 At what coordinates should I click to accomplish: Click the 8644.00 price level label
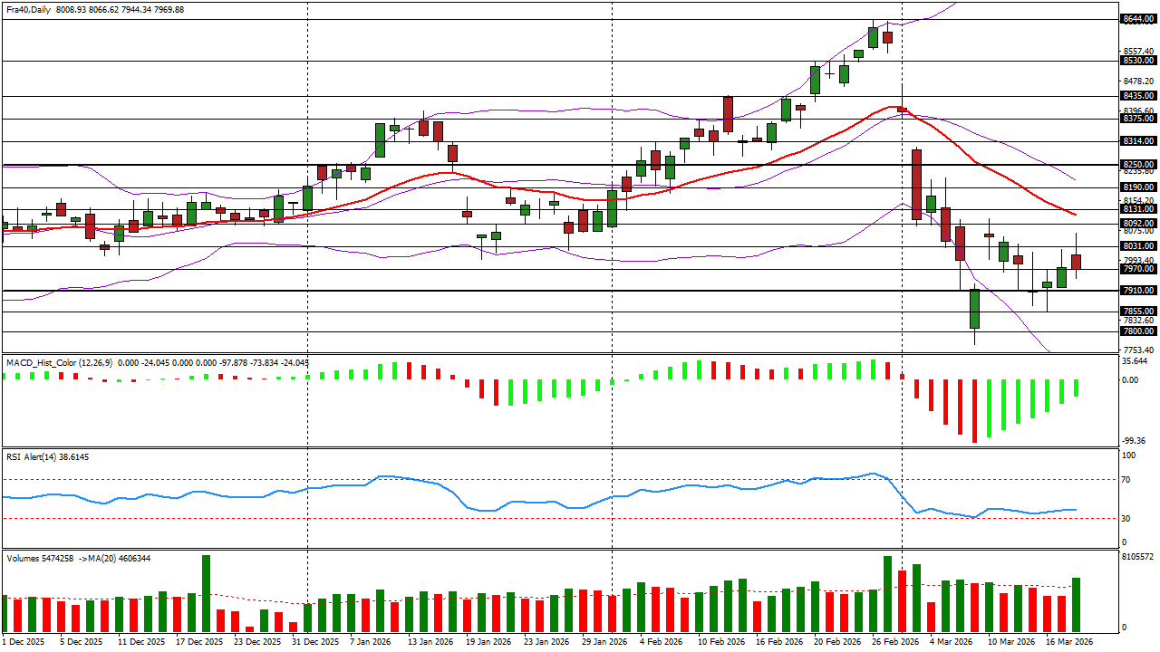point(1136,19)
